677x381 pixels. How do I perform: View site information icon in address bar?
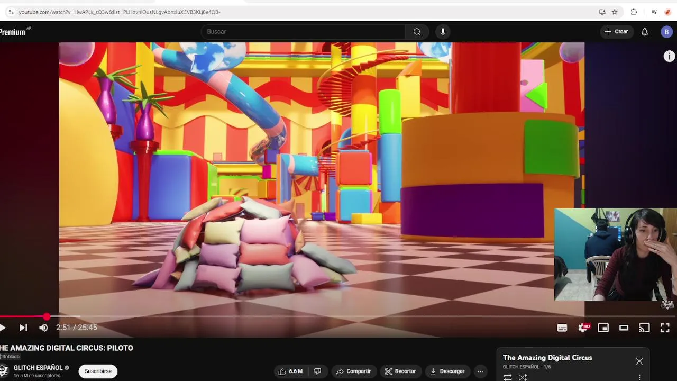click(11, 12)
